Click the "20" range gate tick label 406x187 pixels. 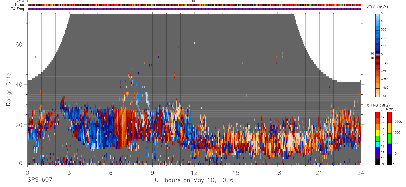coord(19,125)
